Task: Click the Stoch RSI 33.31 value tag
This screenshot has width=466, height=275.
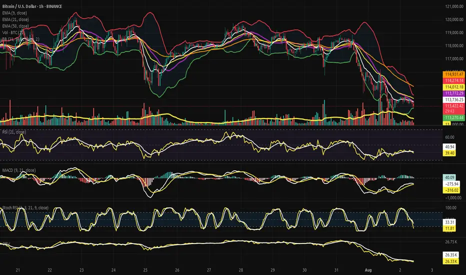Action: pyautogui.click(x=449, y=222)
